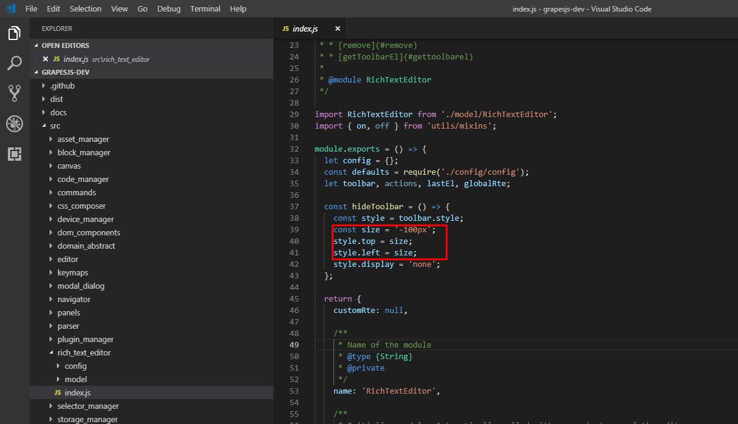
Task: Select the Search icon in activity bar
Action: click(14, 63)
